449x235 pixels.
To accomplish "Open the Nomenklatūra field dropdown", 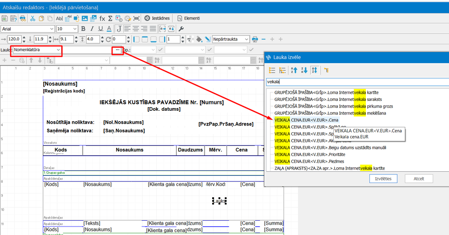I will point(58,49).
